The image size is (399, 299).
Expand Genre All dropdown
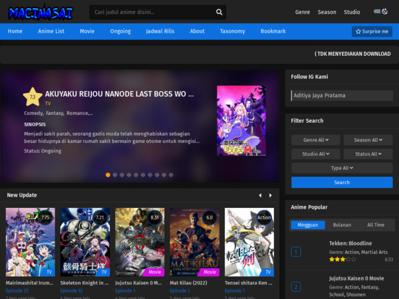coord(315,140)
